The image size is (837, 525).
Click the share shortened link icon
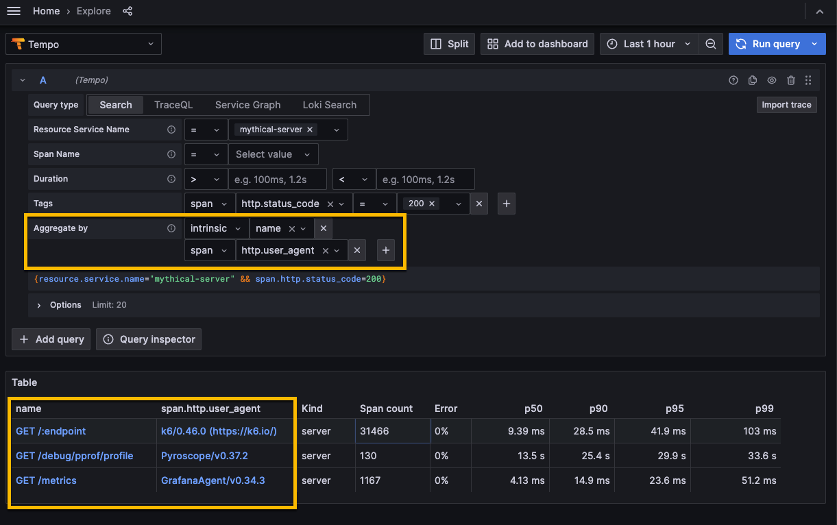[128, 11]
